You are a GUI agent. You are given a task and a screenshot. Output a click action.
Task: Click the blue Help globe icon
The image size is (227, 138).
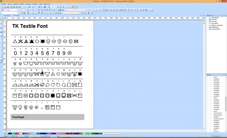(x=39, y=7)
